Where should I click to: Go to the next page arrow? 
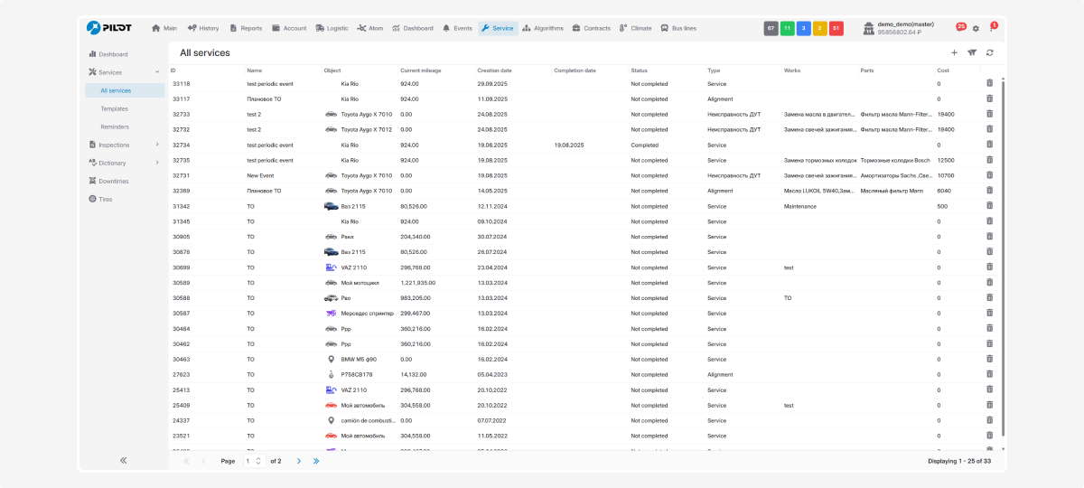coord(299,461)
